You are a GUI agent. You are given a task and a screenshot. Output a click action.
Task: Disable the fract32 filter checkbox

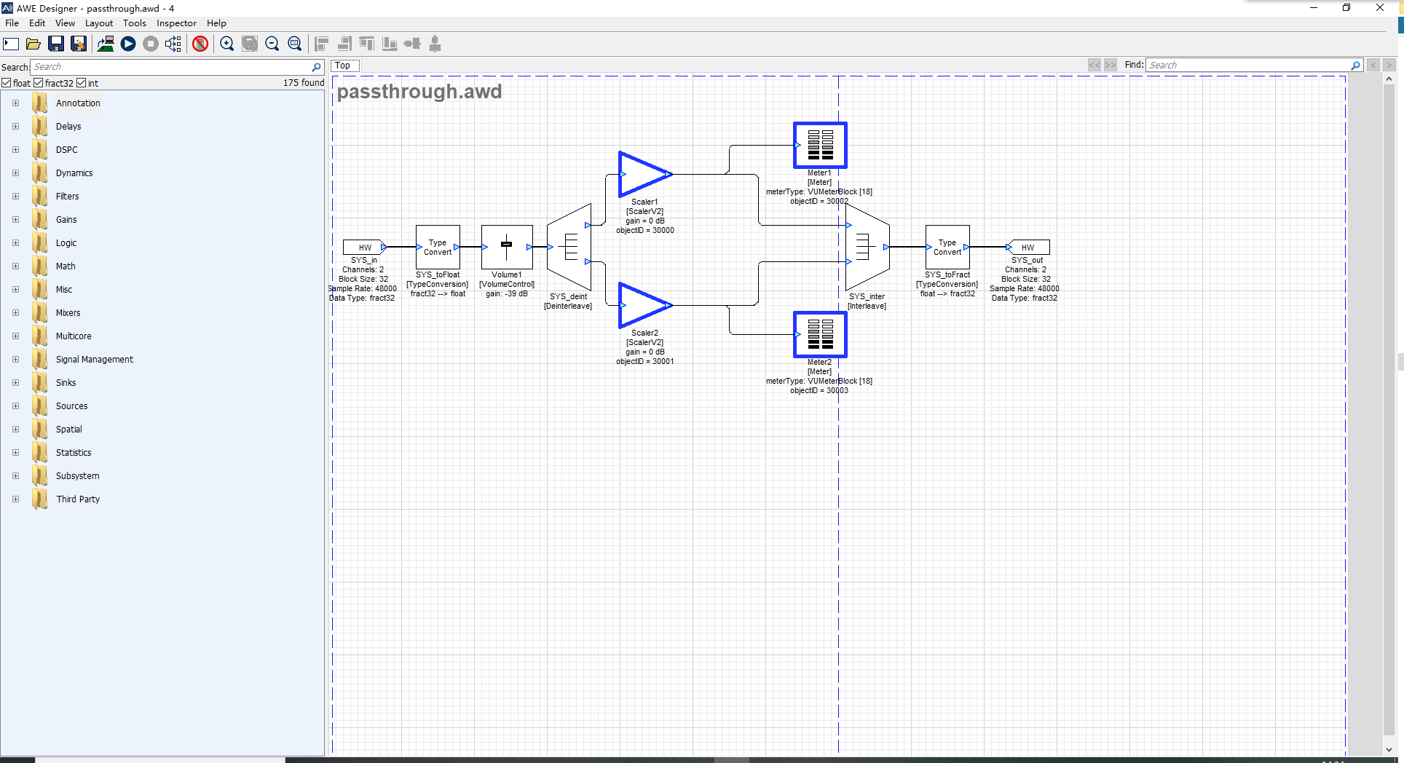tap(38, 82)
